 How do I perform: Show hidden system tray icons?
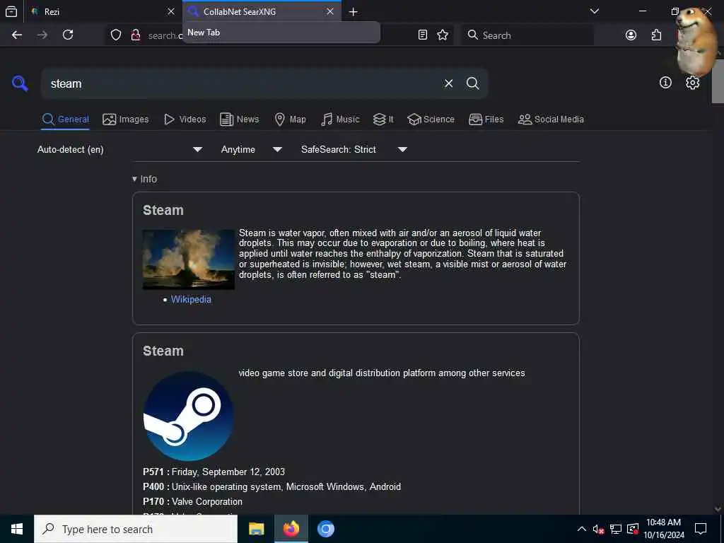tap(582, 529)
